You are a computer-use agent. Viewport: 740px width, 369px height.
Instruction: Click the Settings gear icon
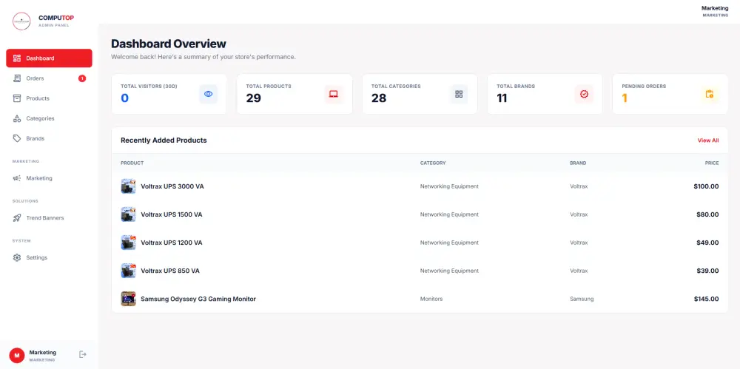point(17,257)
